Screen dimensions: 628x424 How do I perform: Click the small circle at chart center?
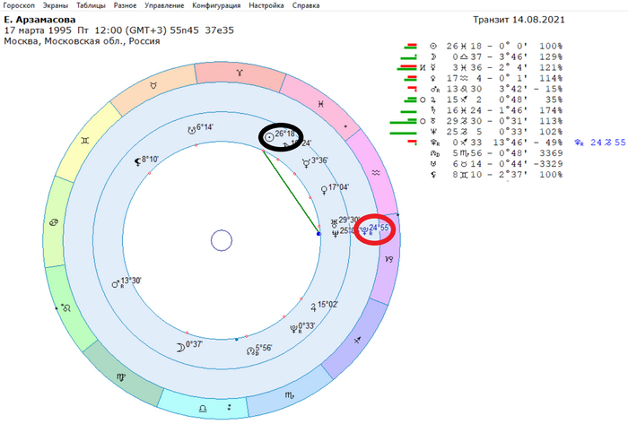point(222,240)
